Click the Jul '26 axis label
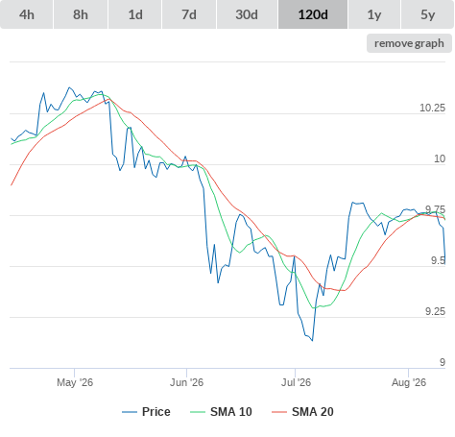This screenshot has width=455, height=437. tap(296, 382)
